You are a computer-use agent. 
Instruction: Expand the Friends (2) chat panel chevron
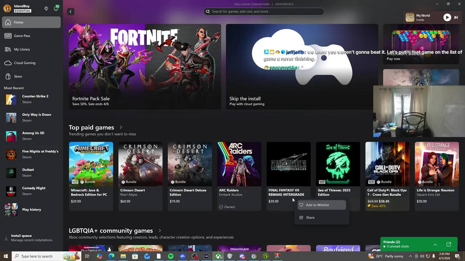tap(435, 245)
